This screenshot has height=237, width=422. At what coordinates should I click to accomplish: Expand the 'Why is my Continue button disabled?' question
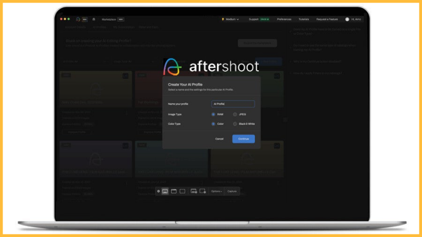tap(317, 62)
